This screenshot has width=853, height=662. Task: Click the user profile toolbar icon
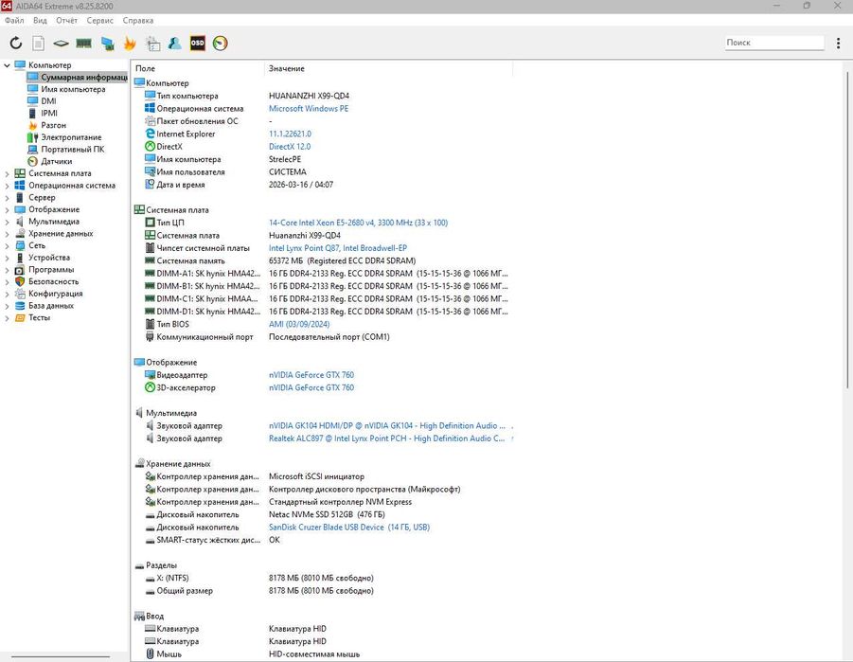tap(174, 43)
